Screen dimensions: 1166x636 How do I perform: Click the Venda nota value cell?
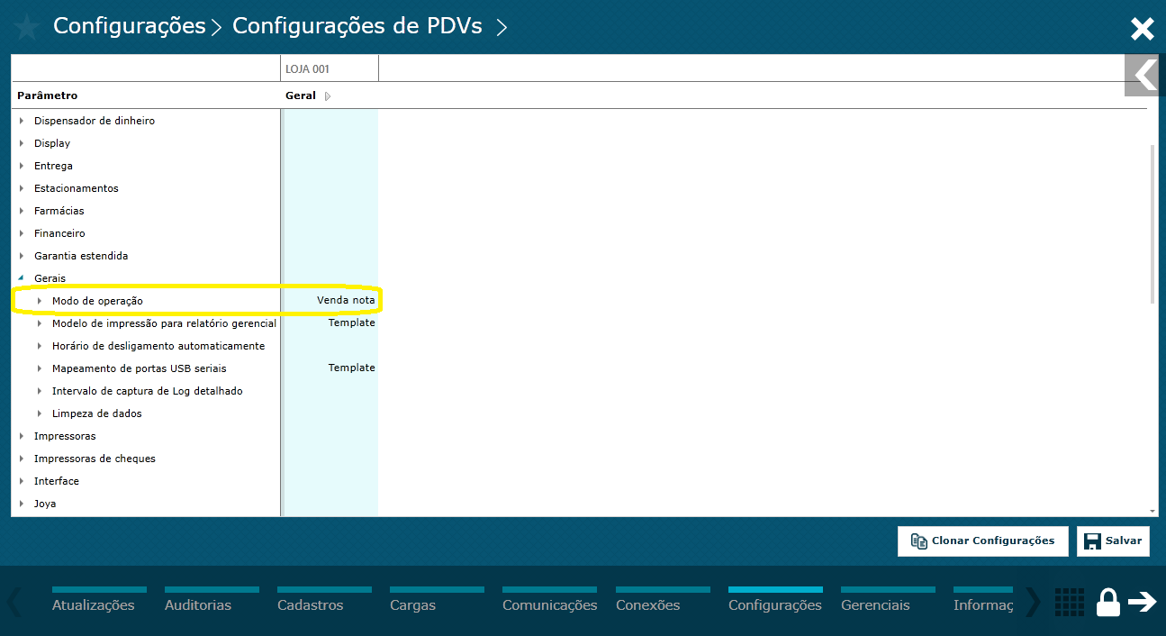click(x=346, y=301)
